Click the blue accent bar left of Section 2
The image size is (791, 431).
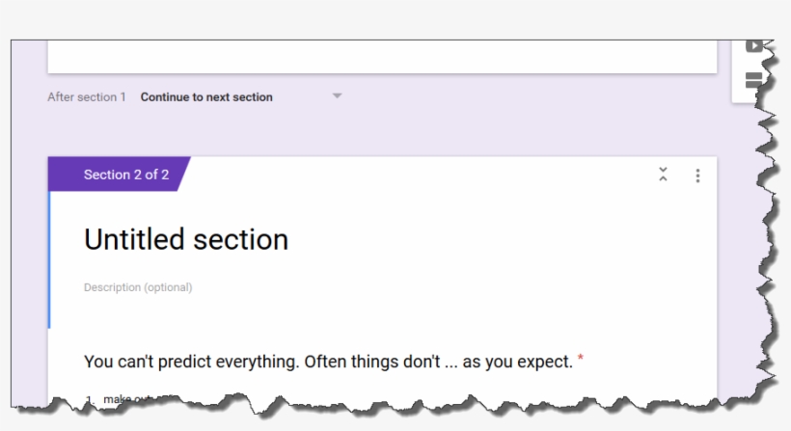pos(49,260)
